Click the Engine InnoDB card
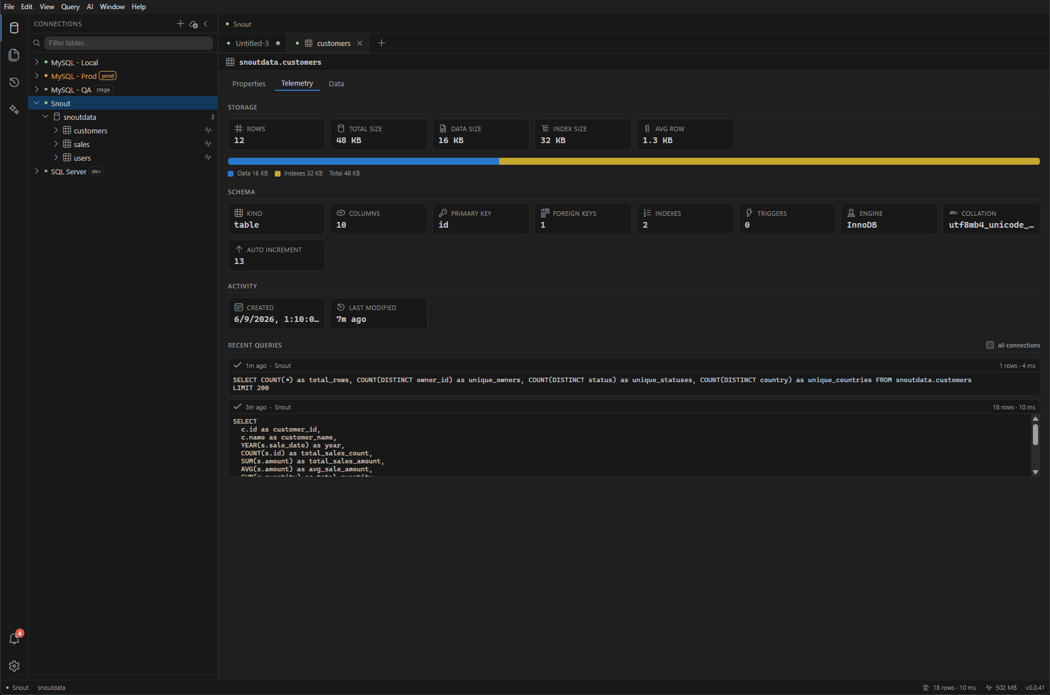Screen dimensions: 1050x695 (889, 219)
